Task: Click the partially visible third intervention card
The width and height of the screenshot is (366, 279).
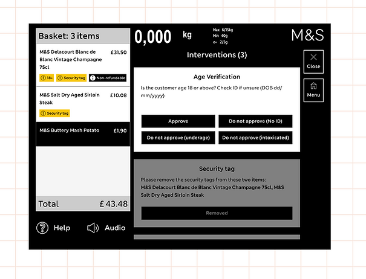Action: click(217, 237)
